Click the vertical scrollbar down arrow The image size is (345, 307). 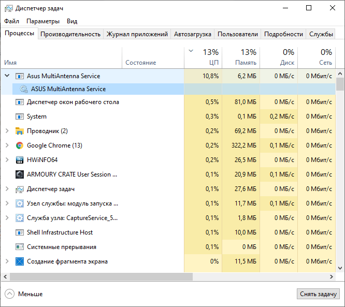point(340,268)
